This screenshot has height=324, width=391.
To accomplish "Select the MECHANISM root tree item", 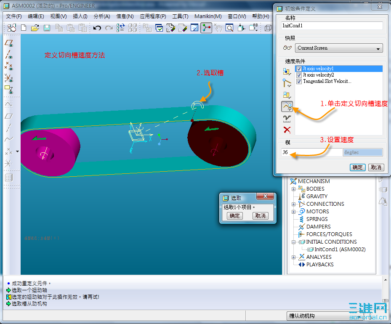I will coord(314,181).
